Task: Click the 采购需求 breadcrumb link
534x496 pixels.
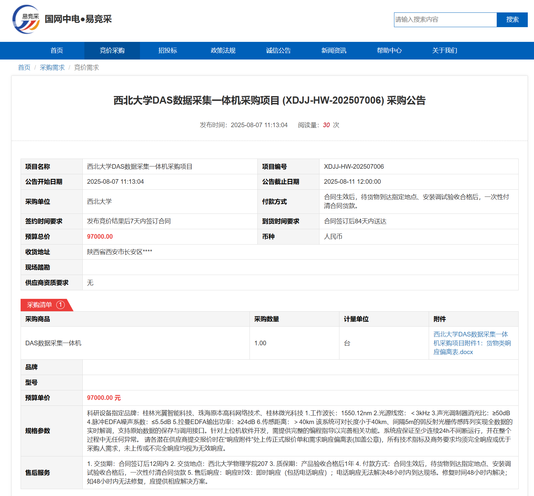Action: 52,68
